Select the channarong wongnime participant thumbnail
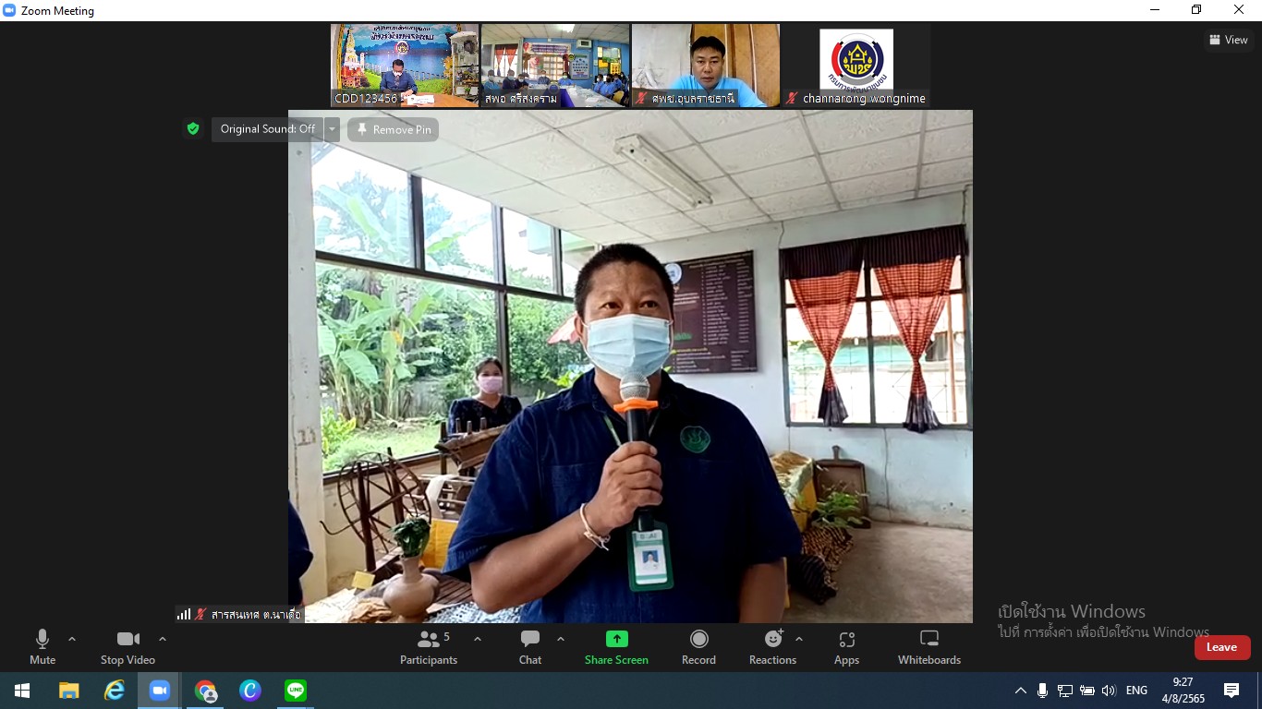Screen dimensions: 1262x709 [x=856, y=66]
